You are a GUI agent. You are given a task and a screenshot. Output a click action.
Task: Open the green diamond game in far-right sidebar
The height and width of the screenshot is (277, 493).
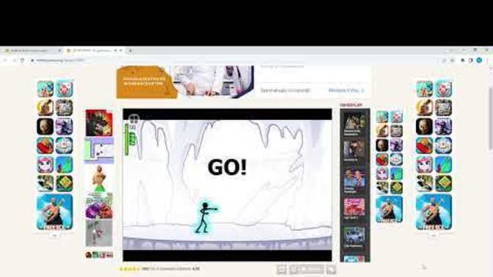click(443, 183)
